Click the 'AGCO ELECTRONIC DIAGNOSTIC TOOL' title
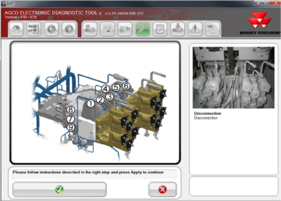 point(51,13)
